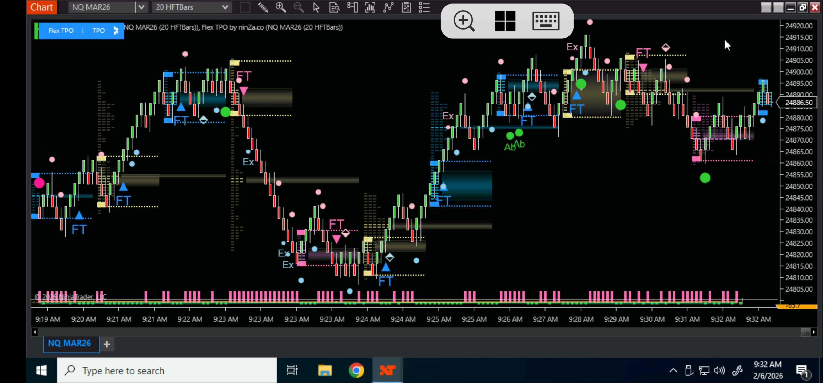Expand the NQ MAR26 instrument dropdown
Viewport: 823px width, 383px height.
pos(141,7)
